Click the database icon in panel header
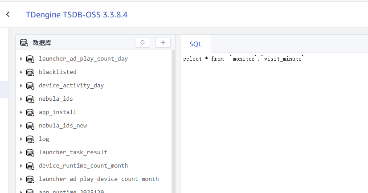Image resolution: width=368 pixels, height=193 pixels. coord(24,43)
